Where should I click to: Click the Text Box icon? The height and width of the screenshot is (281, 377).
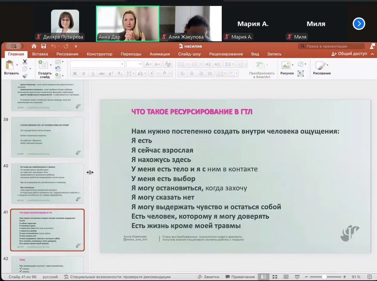coord(301,74)
